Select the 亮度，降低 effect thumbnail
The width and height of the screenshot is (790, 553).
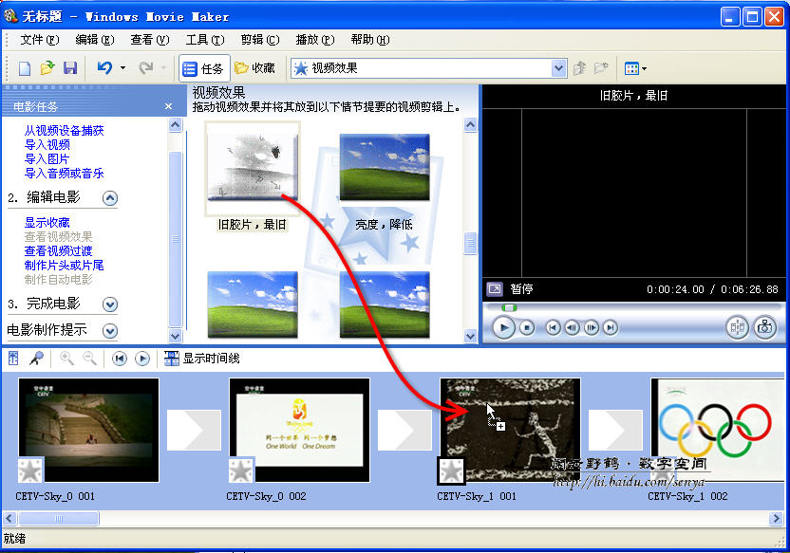pos(385,167)
